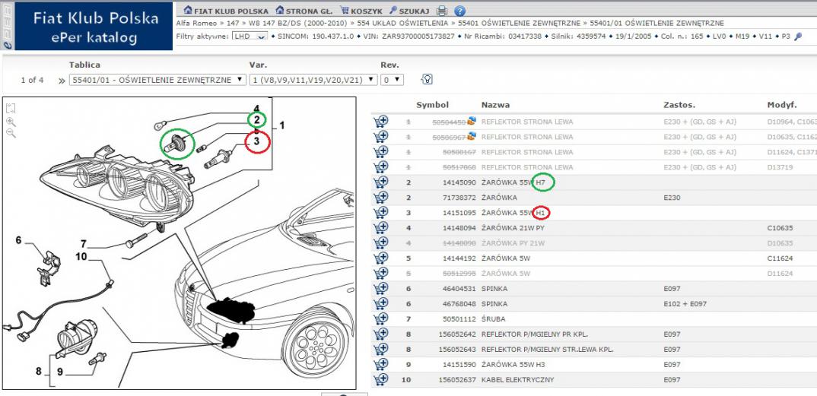Image resolution: width=817 pixels, height=396 pixels.
Task: Open the Rev. revision dropdown
Action: [x=392, y=80]
